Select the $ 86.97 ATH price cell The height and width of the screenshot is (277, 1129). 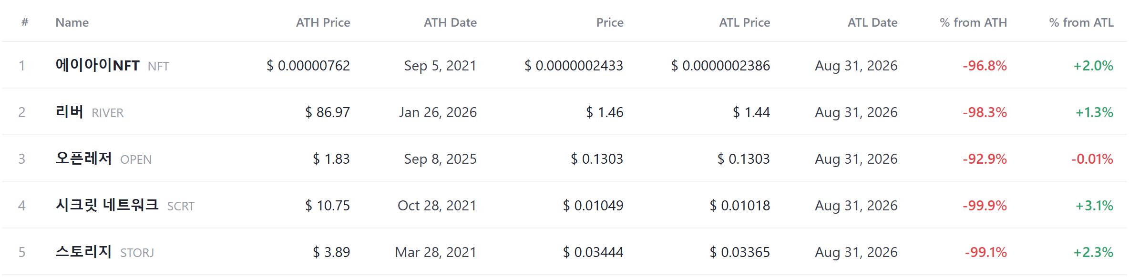pyautogui.click(x=328, y=112)
